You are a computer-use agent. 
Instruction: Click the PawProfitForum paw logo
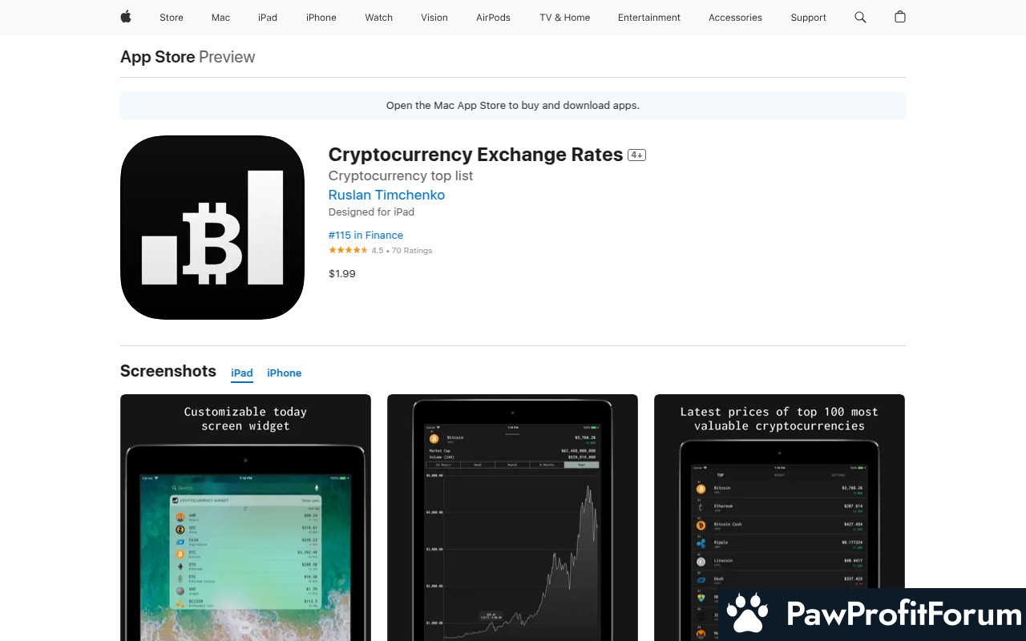(749, 615)
